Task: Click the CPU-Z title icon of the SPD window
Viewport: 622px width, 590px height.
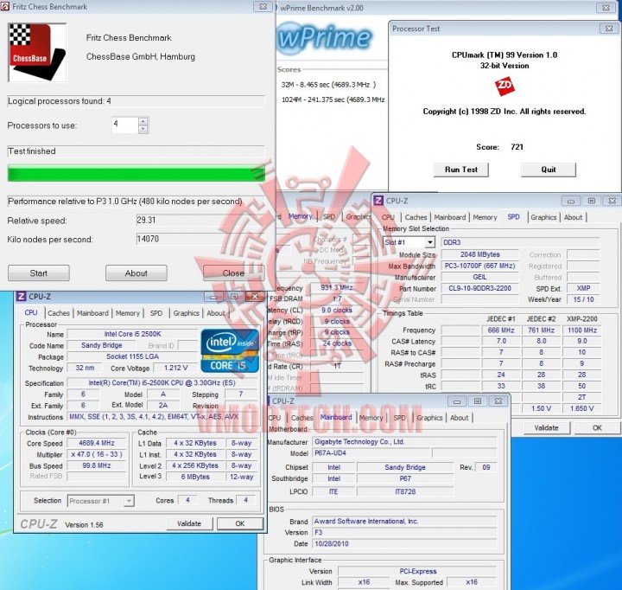Action: tap(378, 201)
